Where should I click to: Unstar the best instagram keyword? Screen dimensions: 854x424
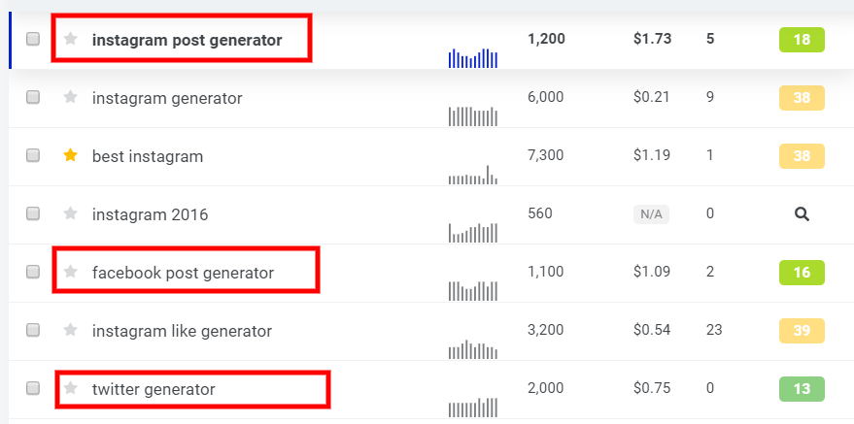click(70, 156)
